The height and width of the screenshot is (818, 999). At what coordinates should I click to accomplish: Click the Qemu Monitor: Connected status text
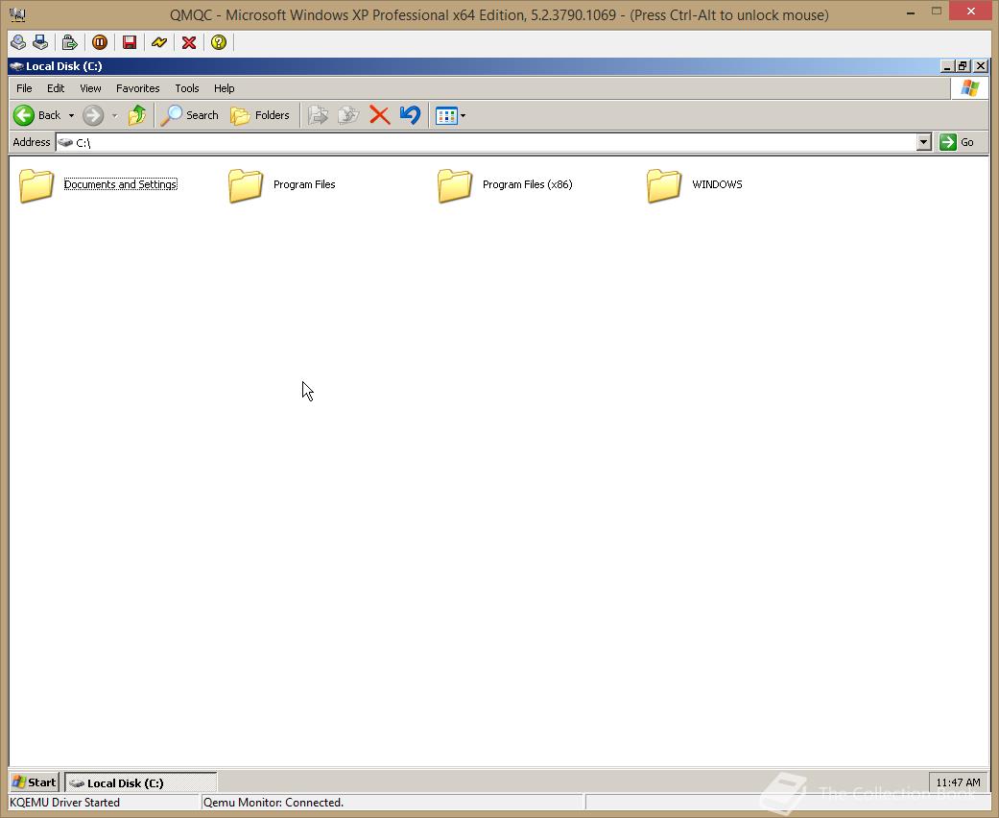274,802
